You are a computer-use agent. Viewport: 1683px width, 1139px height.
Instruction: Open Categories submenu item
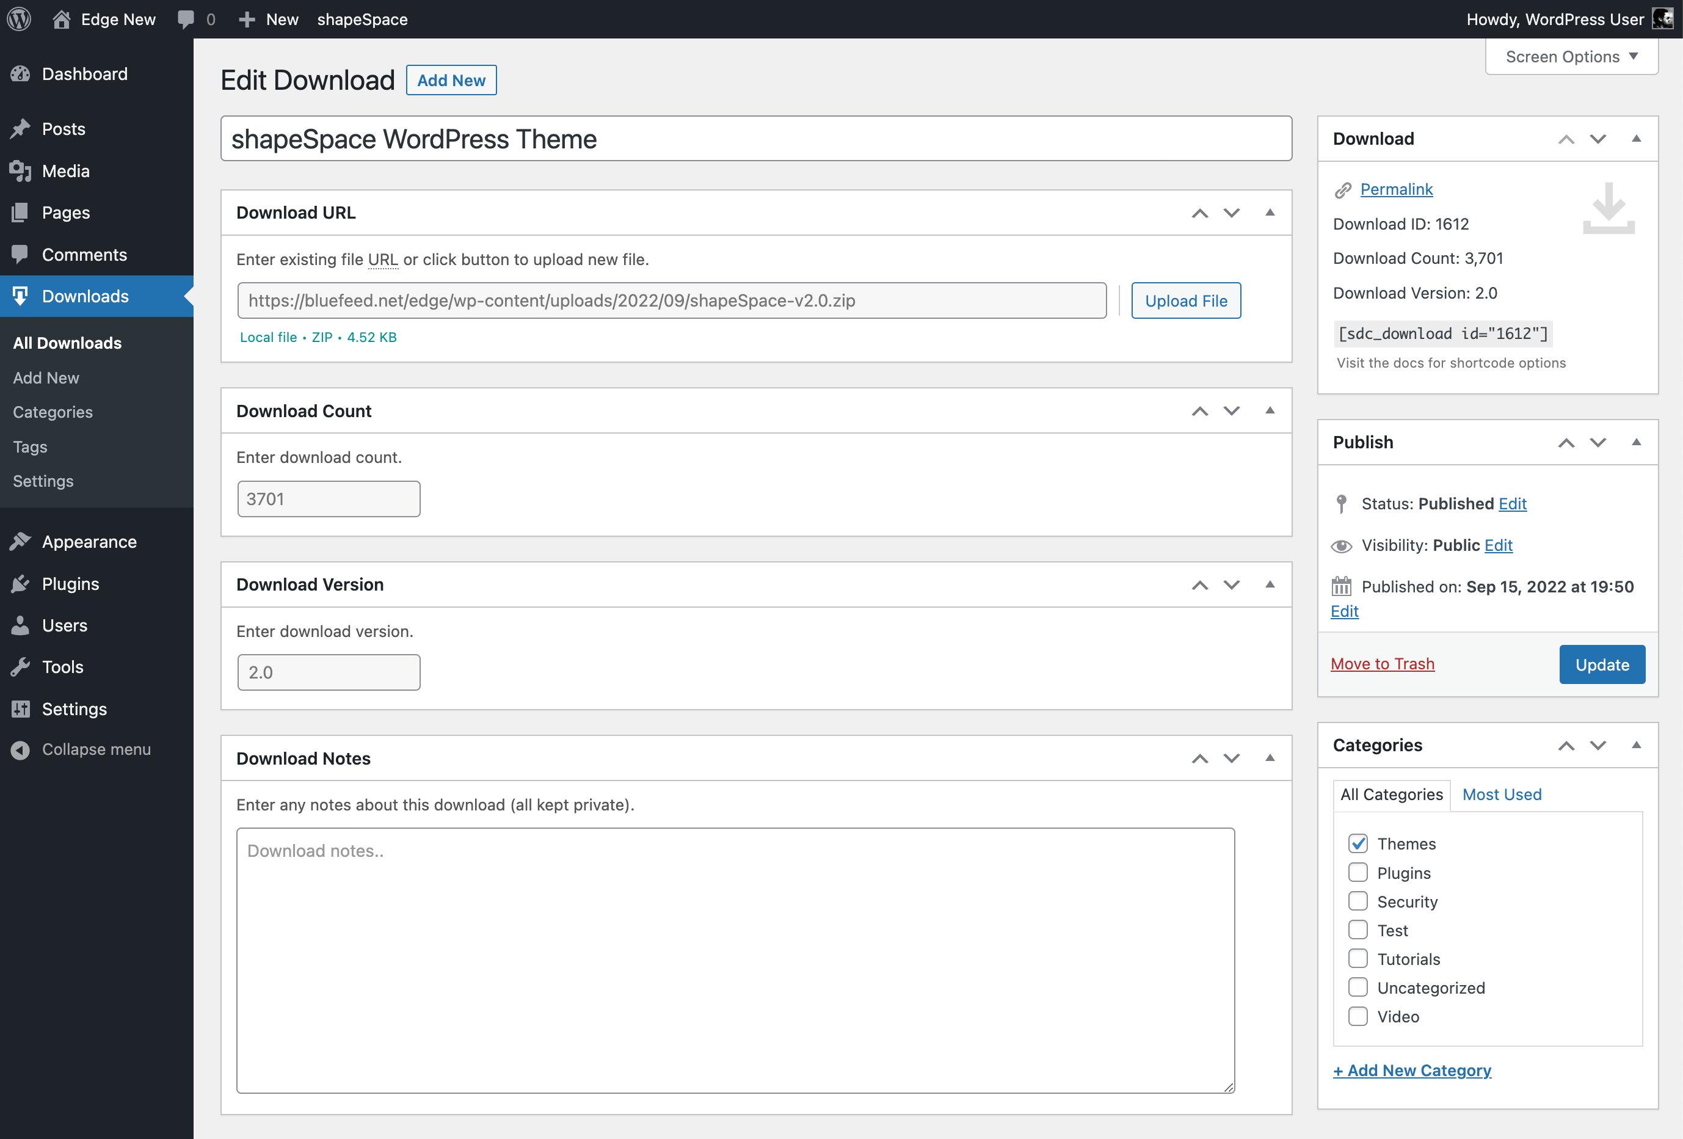tap(53, 412)
